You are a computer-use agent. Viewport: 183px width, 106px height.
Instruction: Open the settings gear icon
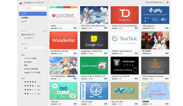tap(168, 2)
